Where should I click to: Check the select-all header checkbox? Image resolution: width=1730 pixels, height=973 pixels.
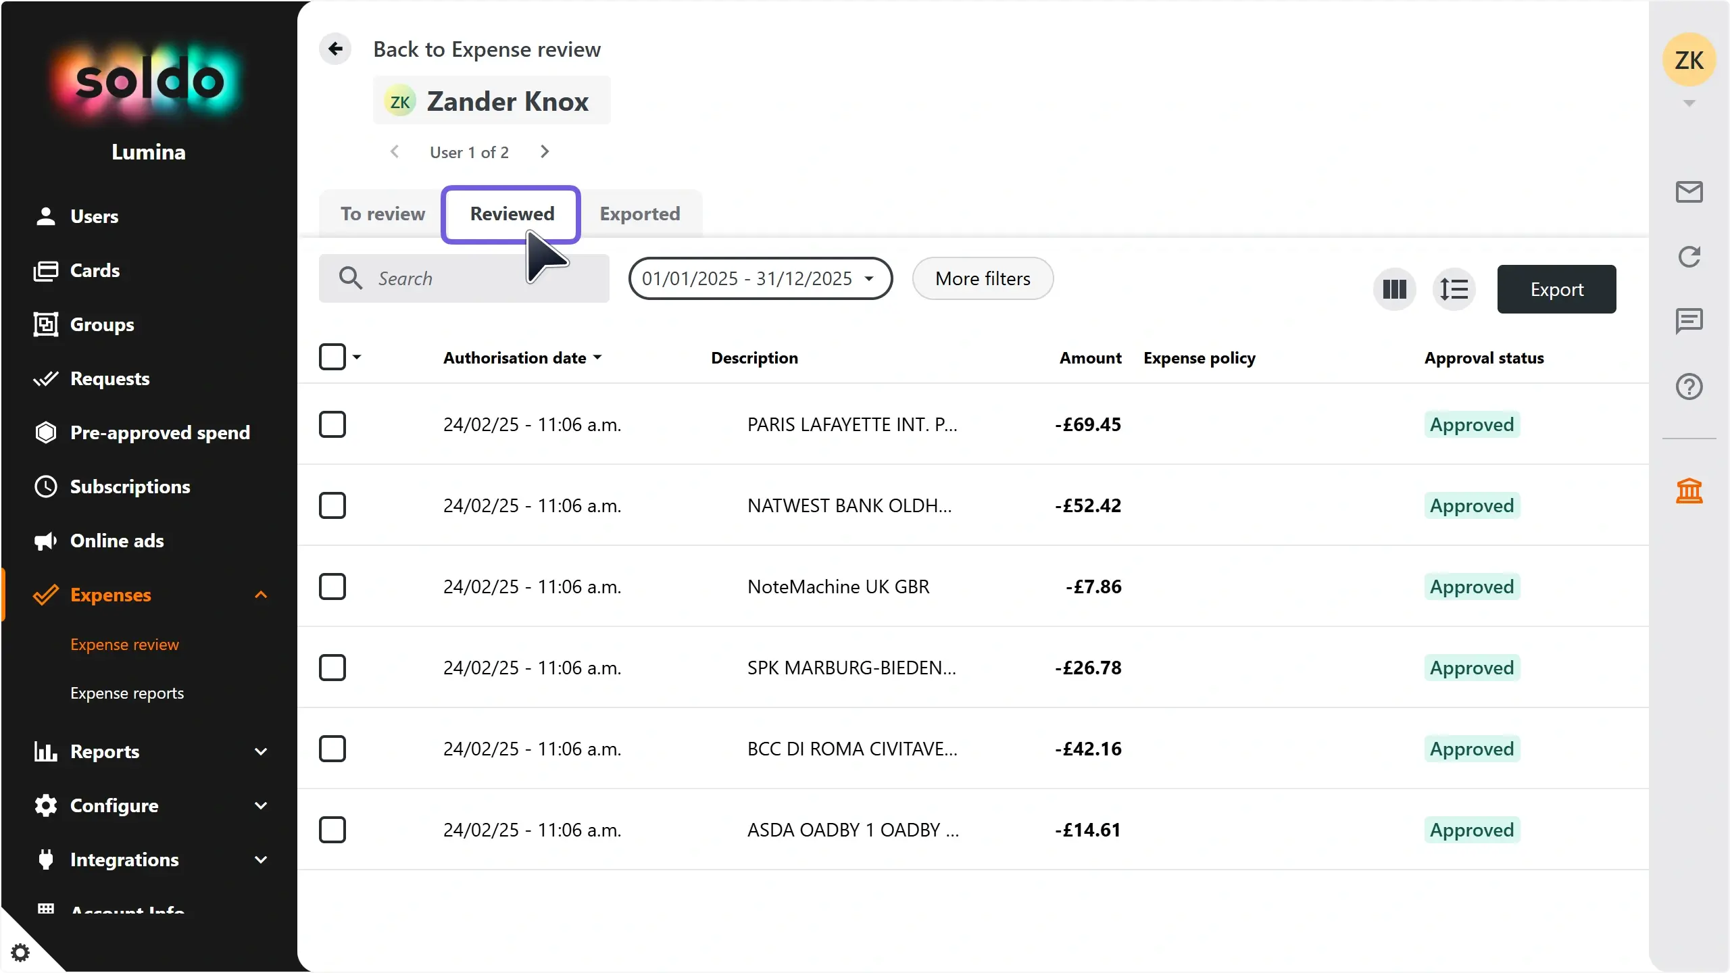tap(332, 357)
